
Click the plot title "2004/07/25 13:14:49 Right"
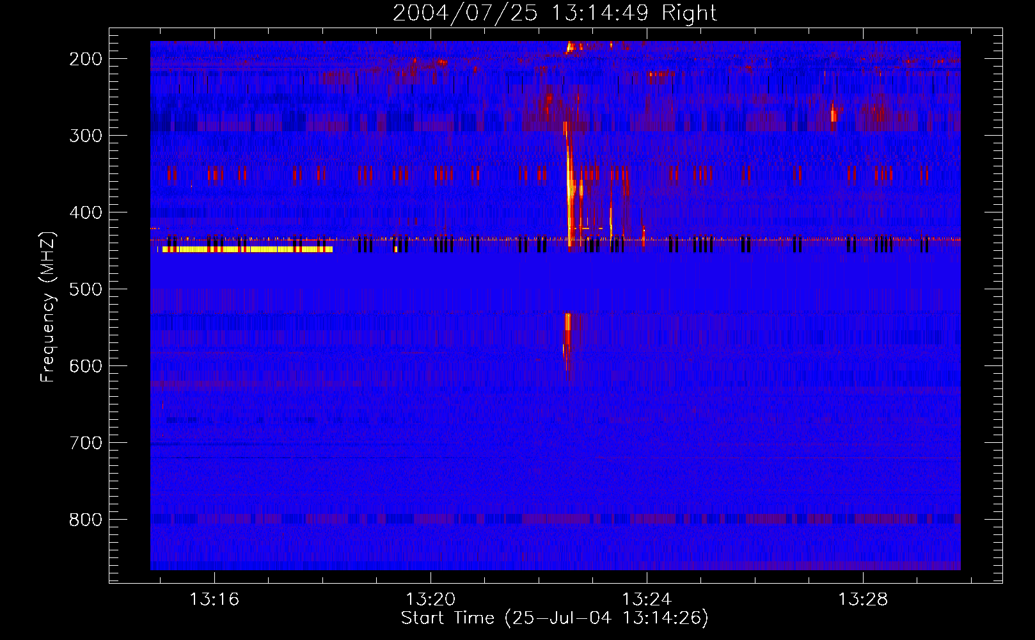pyautogui.click(x=555, y=13)
